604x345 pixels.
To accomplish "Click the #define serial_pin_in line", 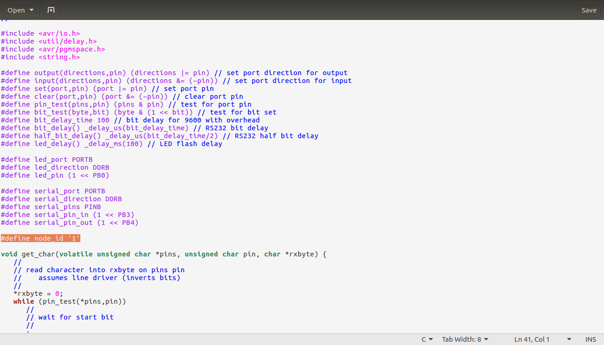I will point(68,215).
